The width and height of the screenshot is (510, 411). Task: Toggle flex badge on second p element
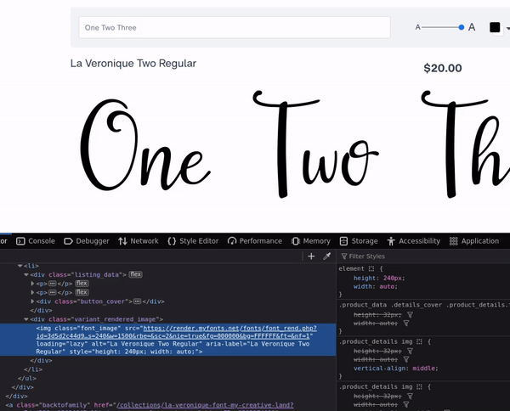(x=82, y=292)
